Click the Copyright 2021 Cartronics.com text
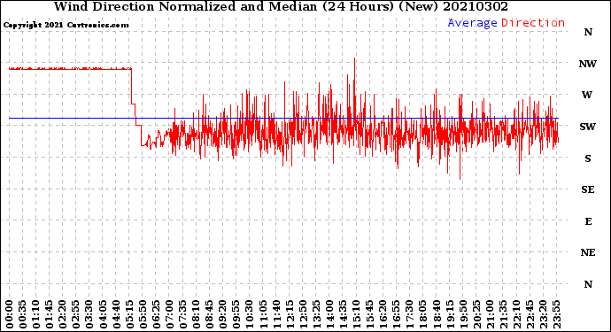 (x=66, y=26)
